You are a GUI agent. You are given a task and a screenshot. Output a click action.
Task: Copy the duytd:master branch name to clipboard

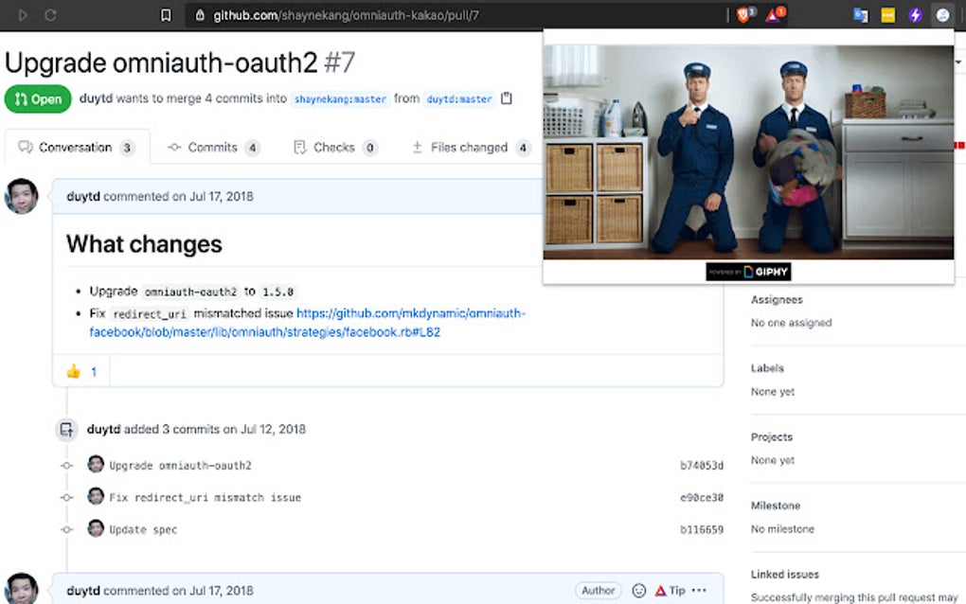click(x=508, y=98)
